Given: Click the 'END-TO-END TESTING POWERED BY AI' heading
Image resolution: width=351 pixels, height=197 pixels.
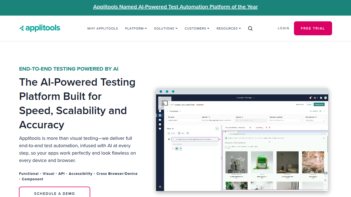Looking at the screenshot, I should click(x=69, y=69).
